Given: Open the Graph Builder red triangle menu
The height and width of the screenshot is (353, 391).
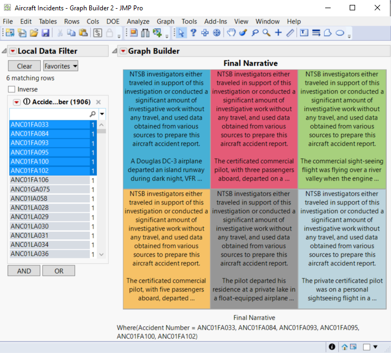Looking at the screenshot, I should pos(123,51).
